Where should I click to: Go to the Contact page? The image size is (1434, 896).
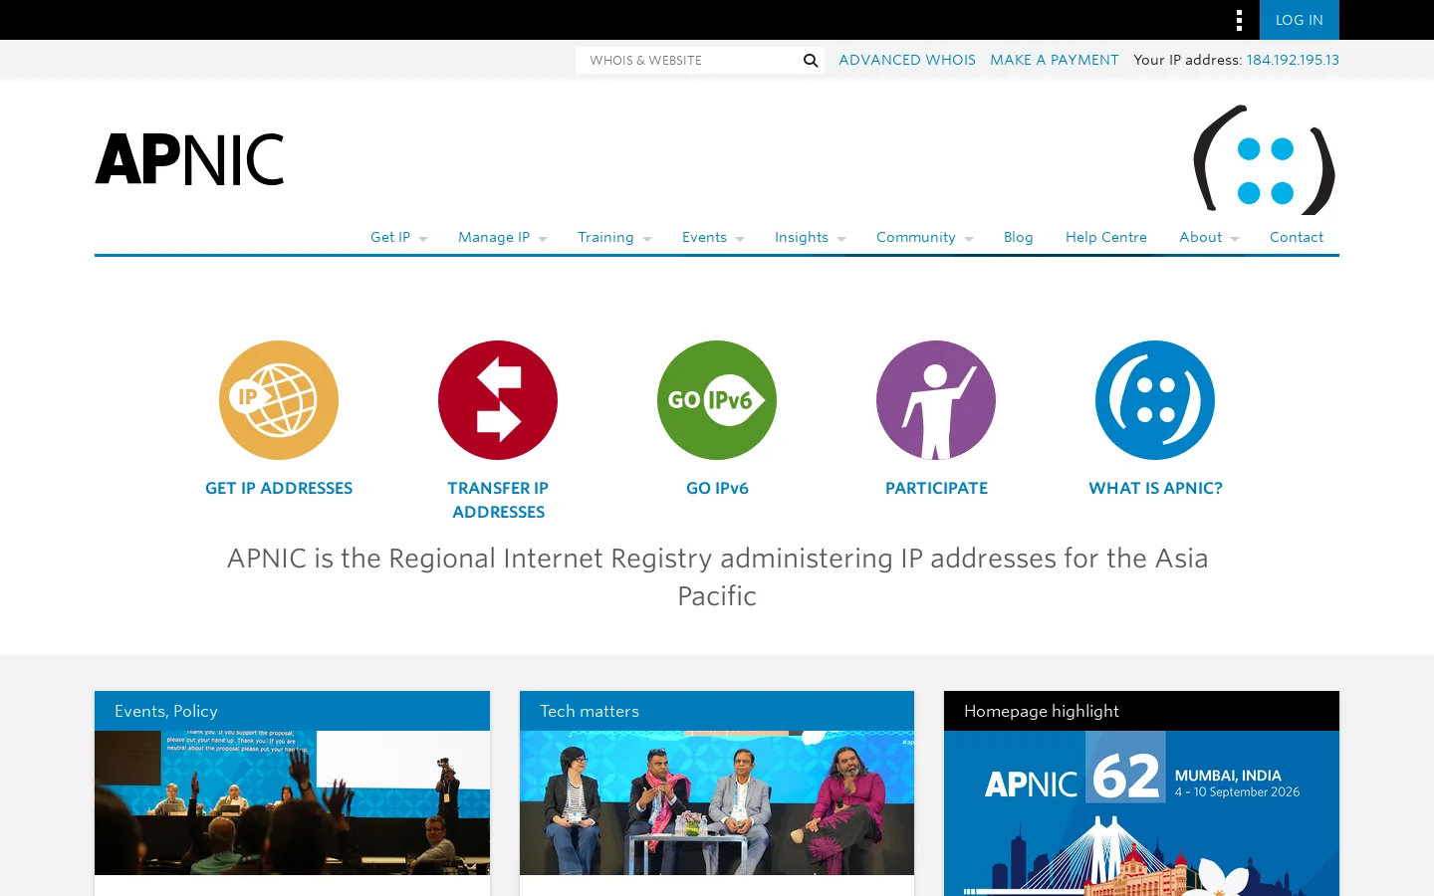pyautogui.click(x=1296, y=237)
